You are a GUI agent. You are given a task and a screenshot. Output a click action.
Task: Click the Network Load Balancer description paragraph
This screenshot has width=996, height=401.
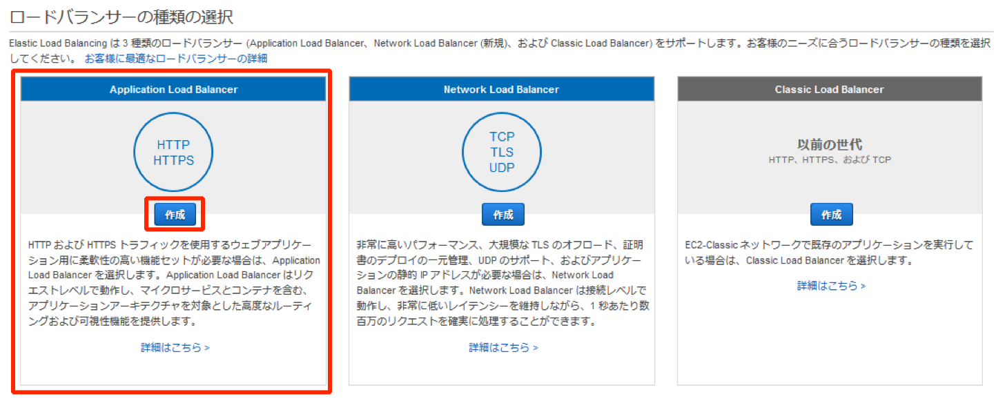[x=503, y=283]
